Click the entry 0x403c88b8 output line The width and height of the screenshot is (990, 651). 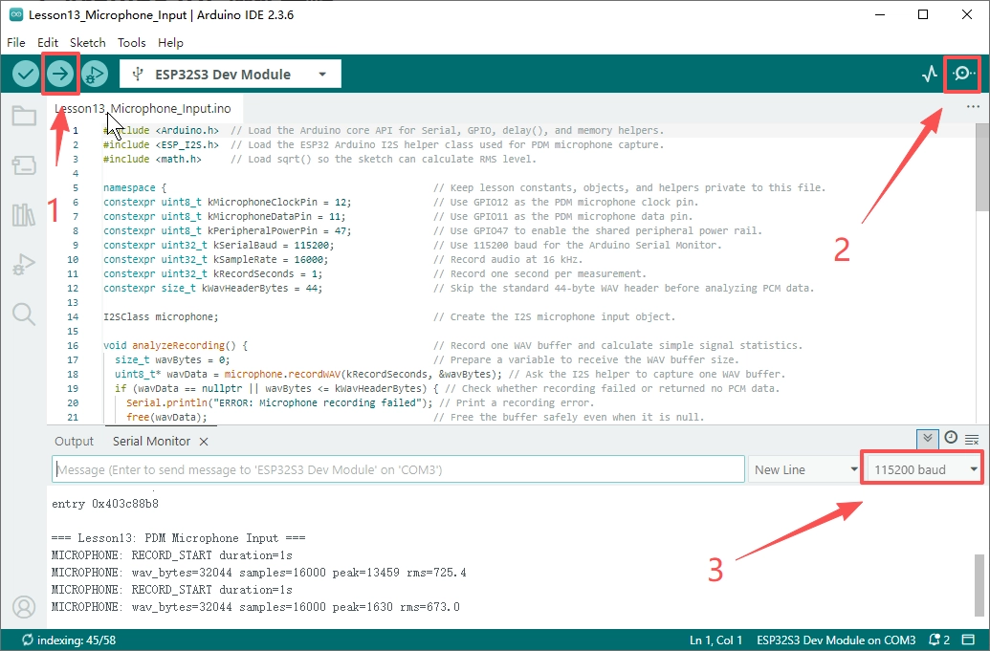click(x=105, y=504)
